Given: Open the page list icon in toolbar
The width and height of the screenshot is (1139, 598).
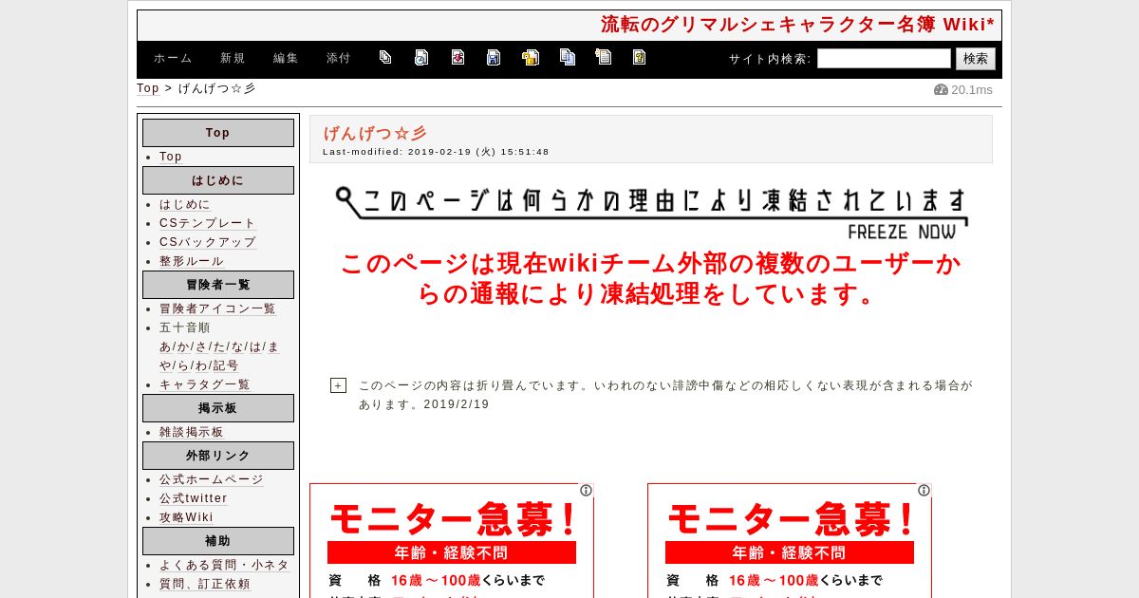Looking at the screenshot, I should 385,58.
